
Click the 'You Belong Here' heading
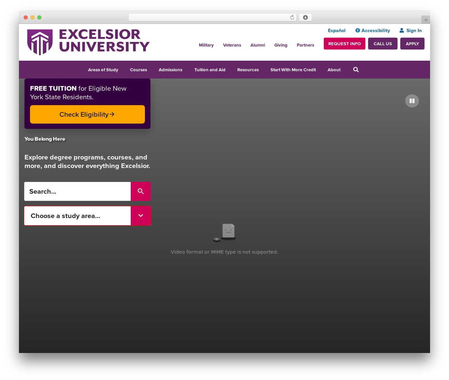pyautogui.click(x=45, y=139)
